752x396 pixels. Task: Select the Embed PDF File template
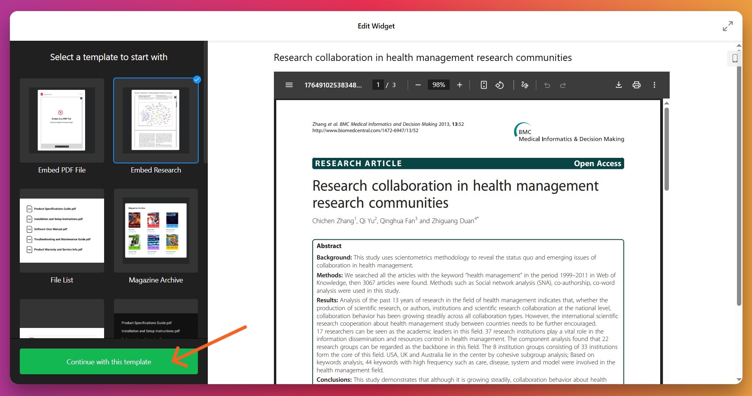coord(62,121)
